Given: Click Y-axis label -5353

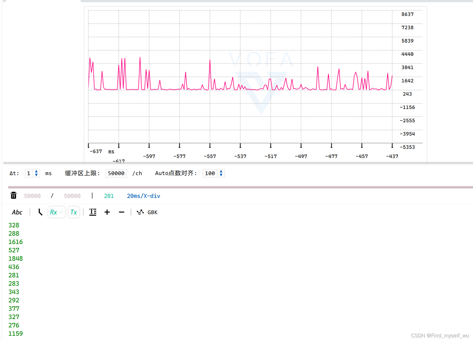Looking at the screenshot, I should coord(407,147).
